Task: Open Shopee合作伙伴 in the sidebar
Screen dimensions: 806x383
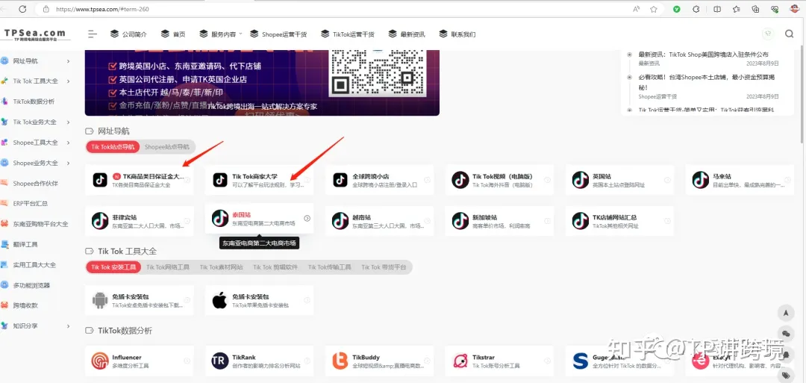Action: [x=36, y=183]
